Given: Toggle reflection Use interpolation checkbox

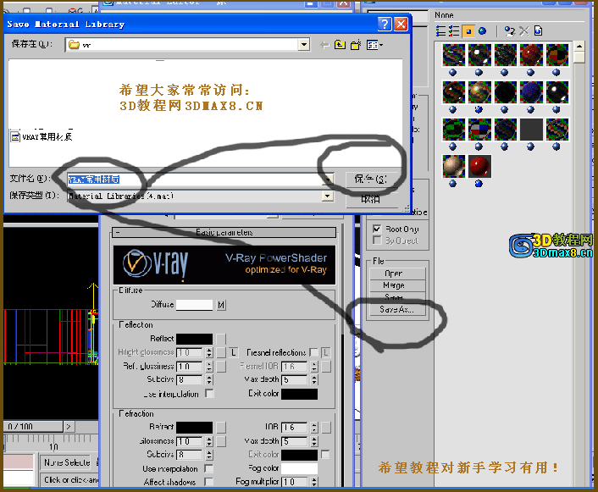Looking at the screenshot, I should point(209,393).
